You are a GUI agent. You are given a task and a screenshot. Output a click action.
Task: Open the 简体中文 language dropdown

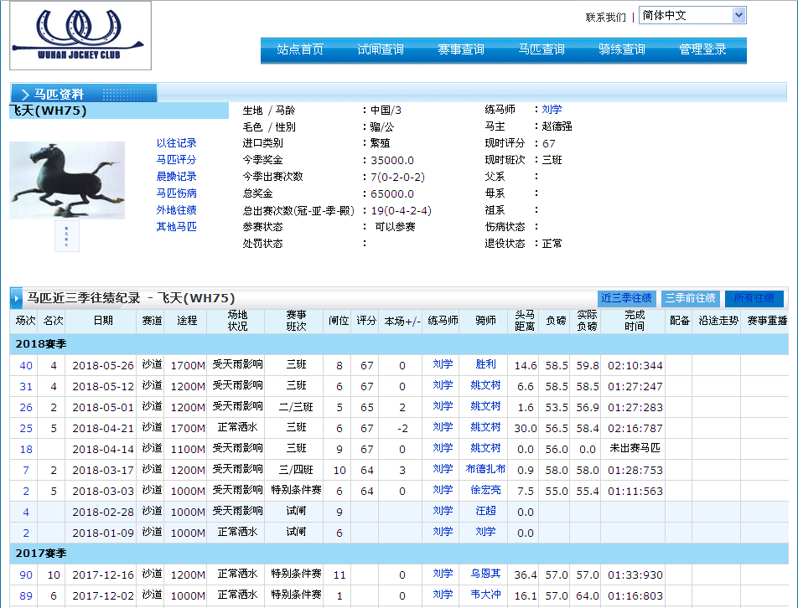(692, 15)
